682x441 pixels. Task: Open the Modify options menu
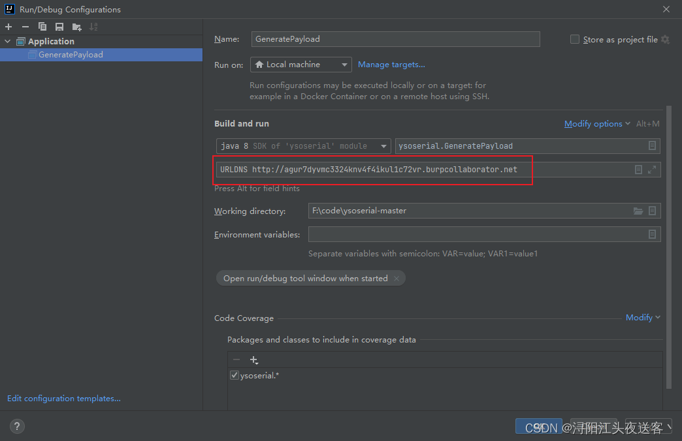click(x=597, y=124)
